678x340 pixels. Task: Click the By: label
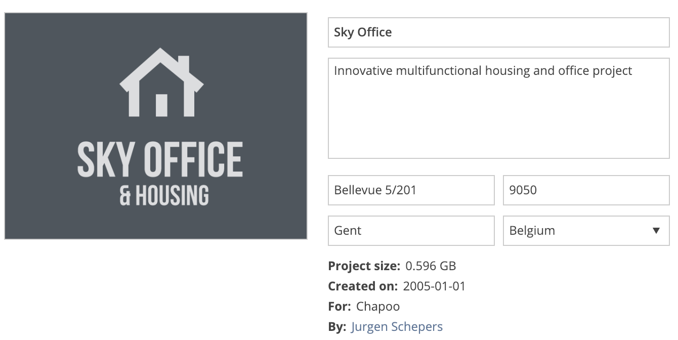(x=337, y=327)
